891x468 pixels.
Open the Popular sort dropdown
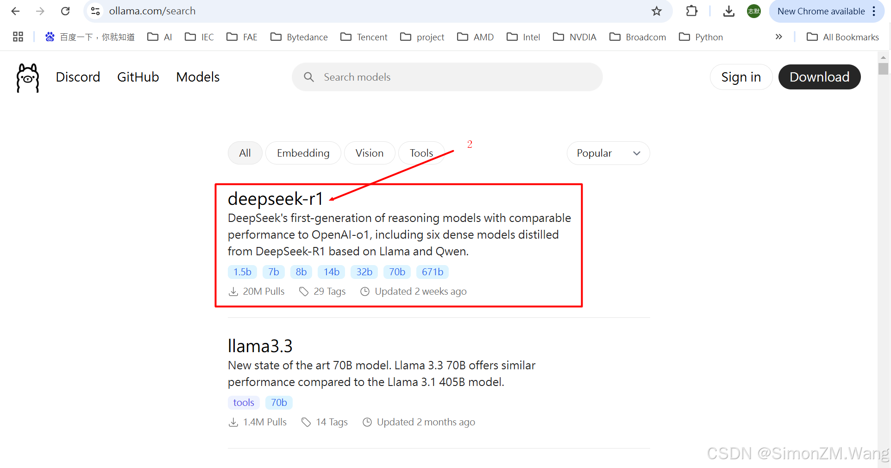point(608,153)
